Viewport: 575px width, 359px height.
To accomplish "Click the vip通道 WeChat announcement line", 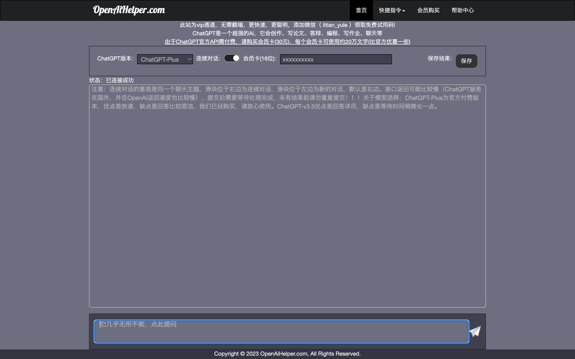I will (287, 25).
